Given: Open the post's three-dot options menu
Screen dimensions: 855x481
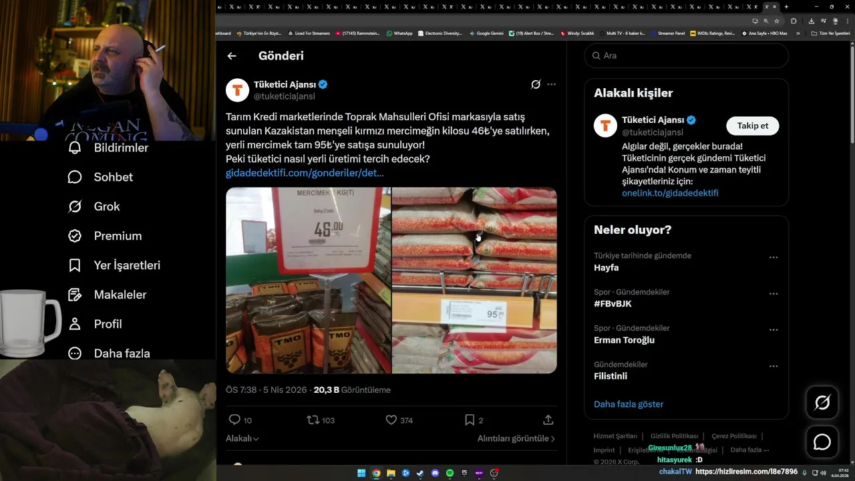Looking at the screenshot, I should pyautogui.click(x=551, y=84).
